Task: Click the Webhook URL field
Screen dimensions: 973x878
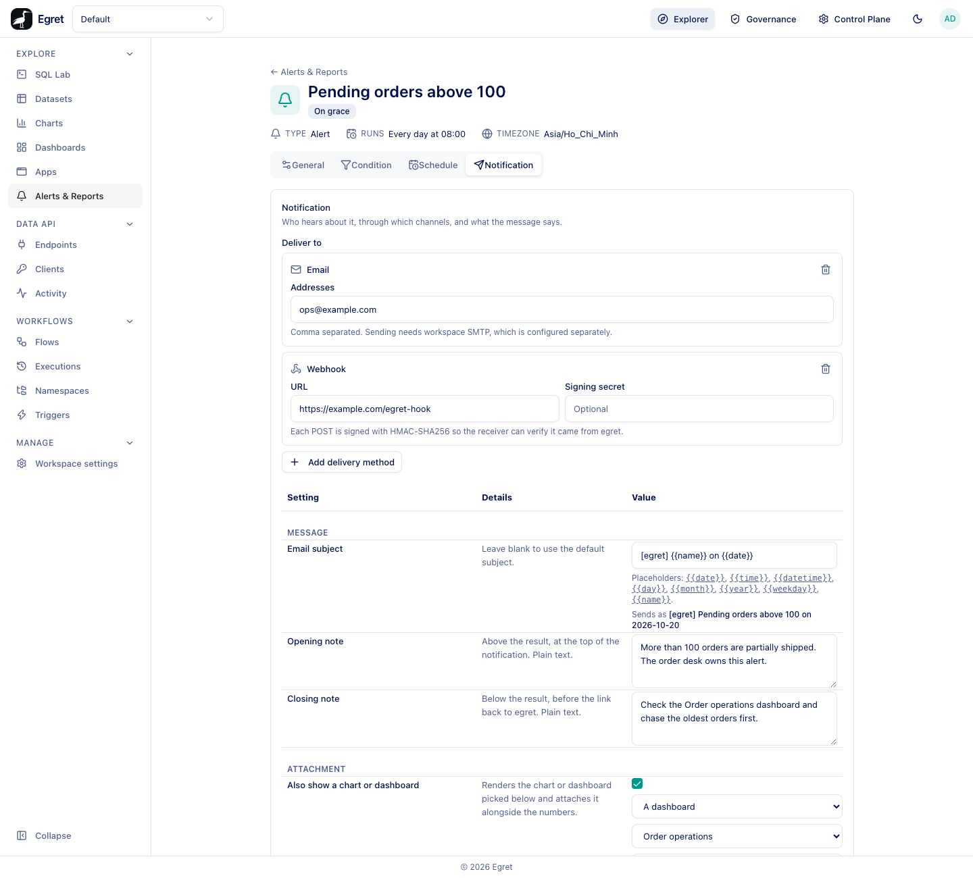Action: (x=425, y=409)
